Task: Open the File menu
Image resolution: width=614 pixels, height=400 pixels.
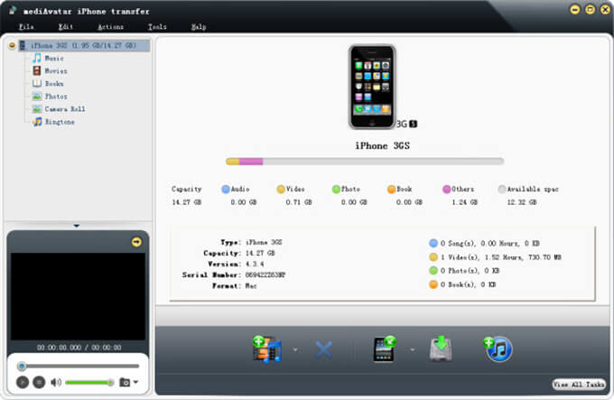Action: coord(26,26)
